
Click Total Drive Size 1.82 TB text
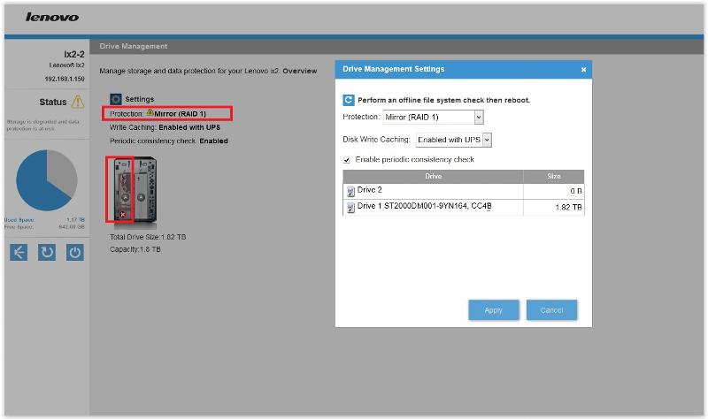(x=148, y=237)
